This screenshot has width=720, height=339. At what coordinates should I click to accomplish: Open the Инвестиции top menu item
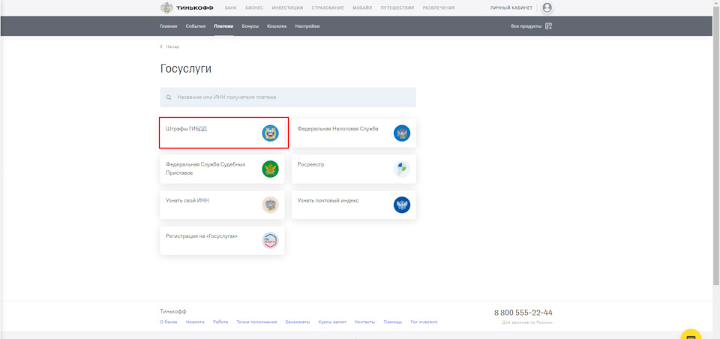point(287,7)
